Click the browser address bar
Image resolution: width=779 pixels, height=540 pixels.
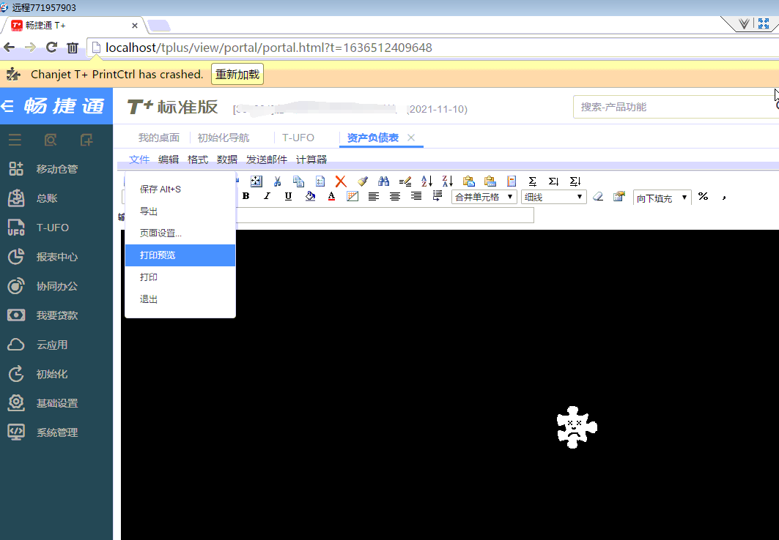click(433, 48)
